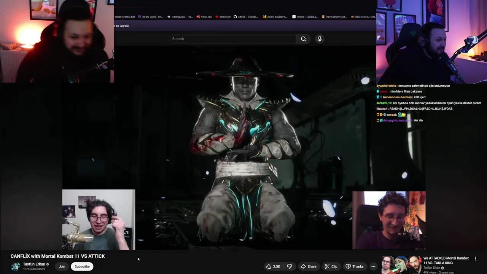Image resolution: width=487 pixels, height=274 pixels.
Task: Open the 3dtext2gif bookmark
Action: click(223, 17)
